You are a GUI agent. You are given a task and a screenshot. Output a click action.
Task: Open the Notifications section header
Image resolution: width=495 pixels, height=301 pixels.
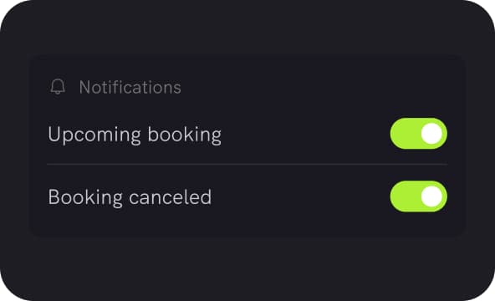(x=115, y=87)
